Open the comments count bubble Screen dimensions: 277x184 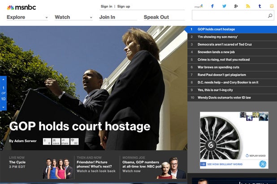point(74,141)
